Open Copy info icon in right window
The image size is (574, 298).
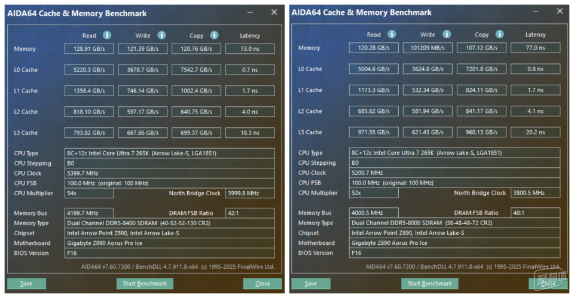pyautogui.click(x=499, y=35)
